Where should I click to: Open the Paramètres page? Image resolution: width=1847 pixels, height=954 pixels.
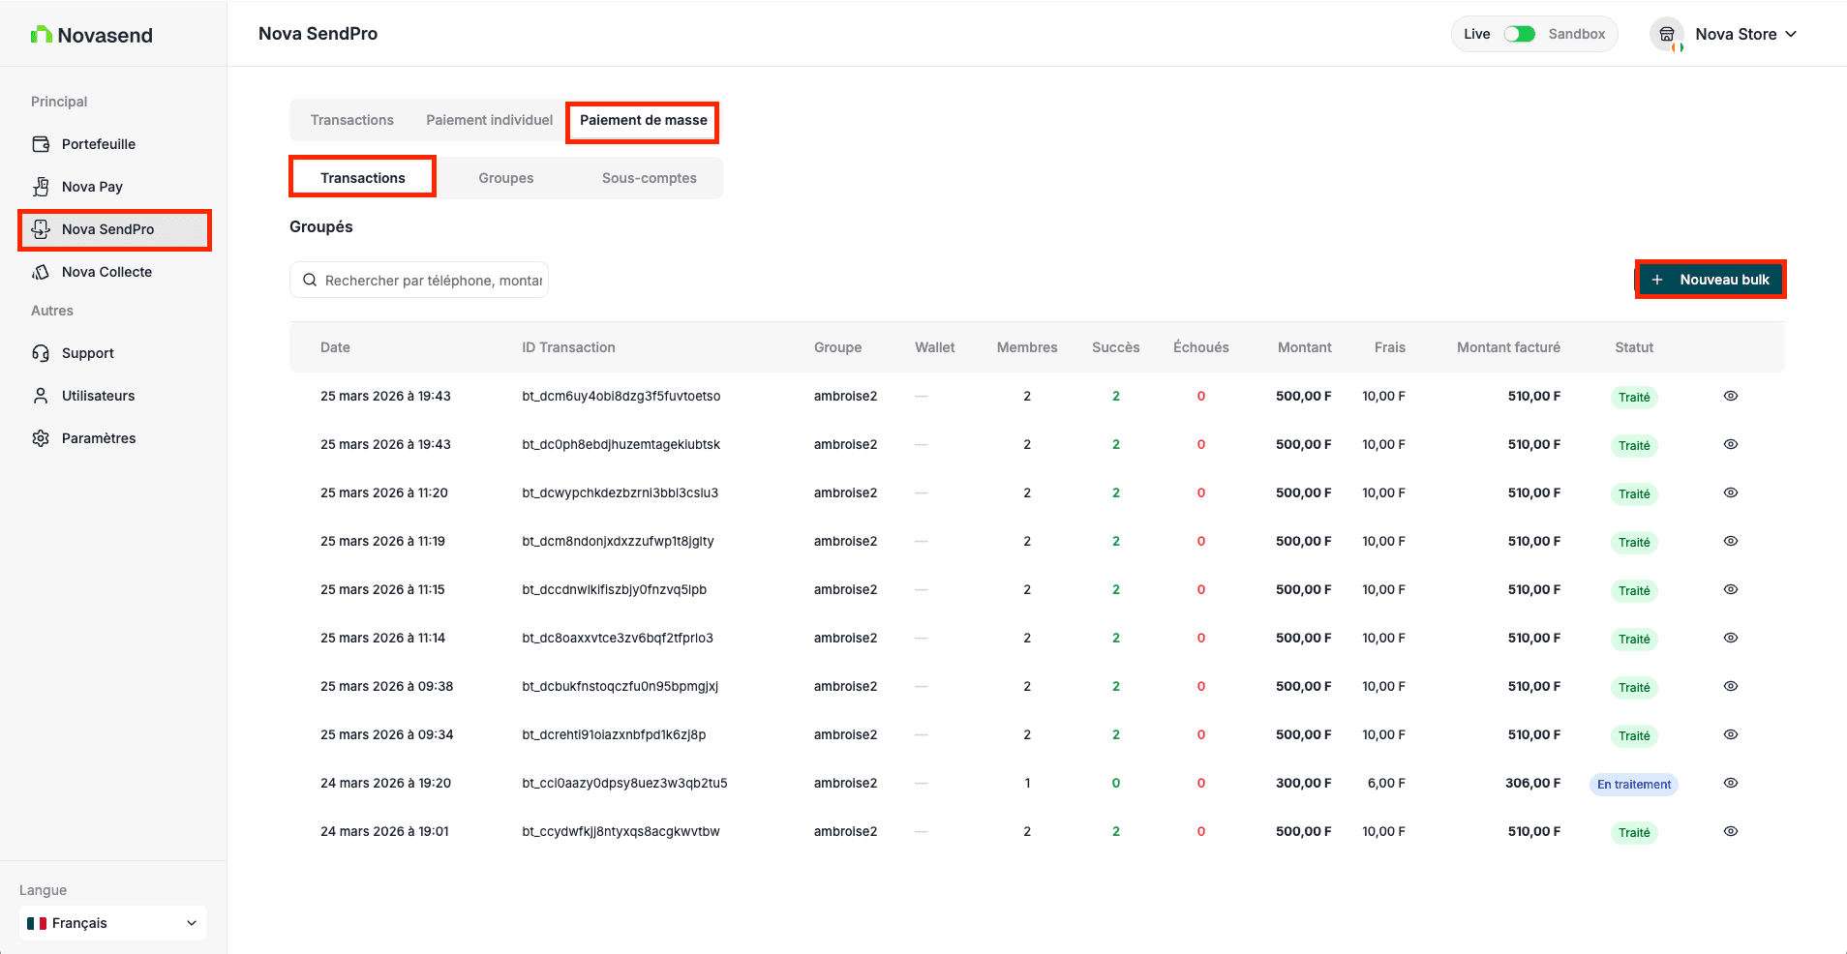114,438
